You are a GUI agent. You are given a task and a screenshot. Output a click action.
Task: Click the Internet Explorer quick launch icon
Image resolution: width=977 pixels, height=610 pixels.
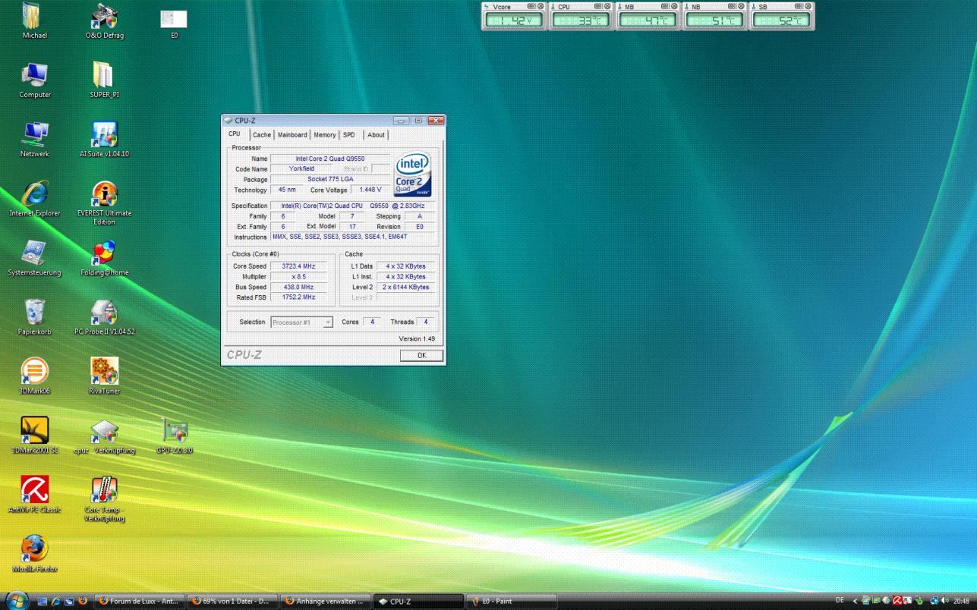point(56,601)
